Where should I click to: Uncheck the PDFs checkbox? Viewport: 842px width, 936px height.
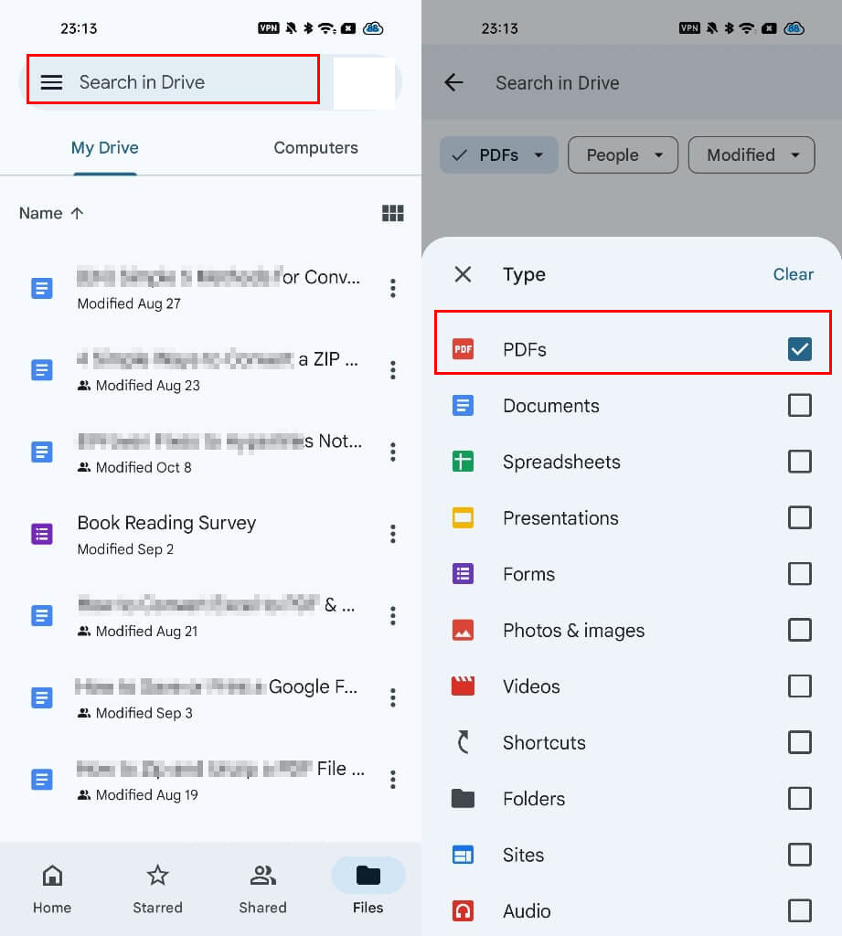(800, 349)
